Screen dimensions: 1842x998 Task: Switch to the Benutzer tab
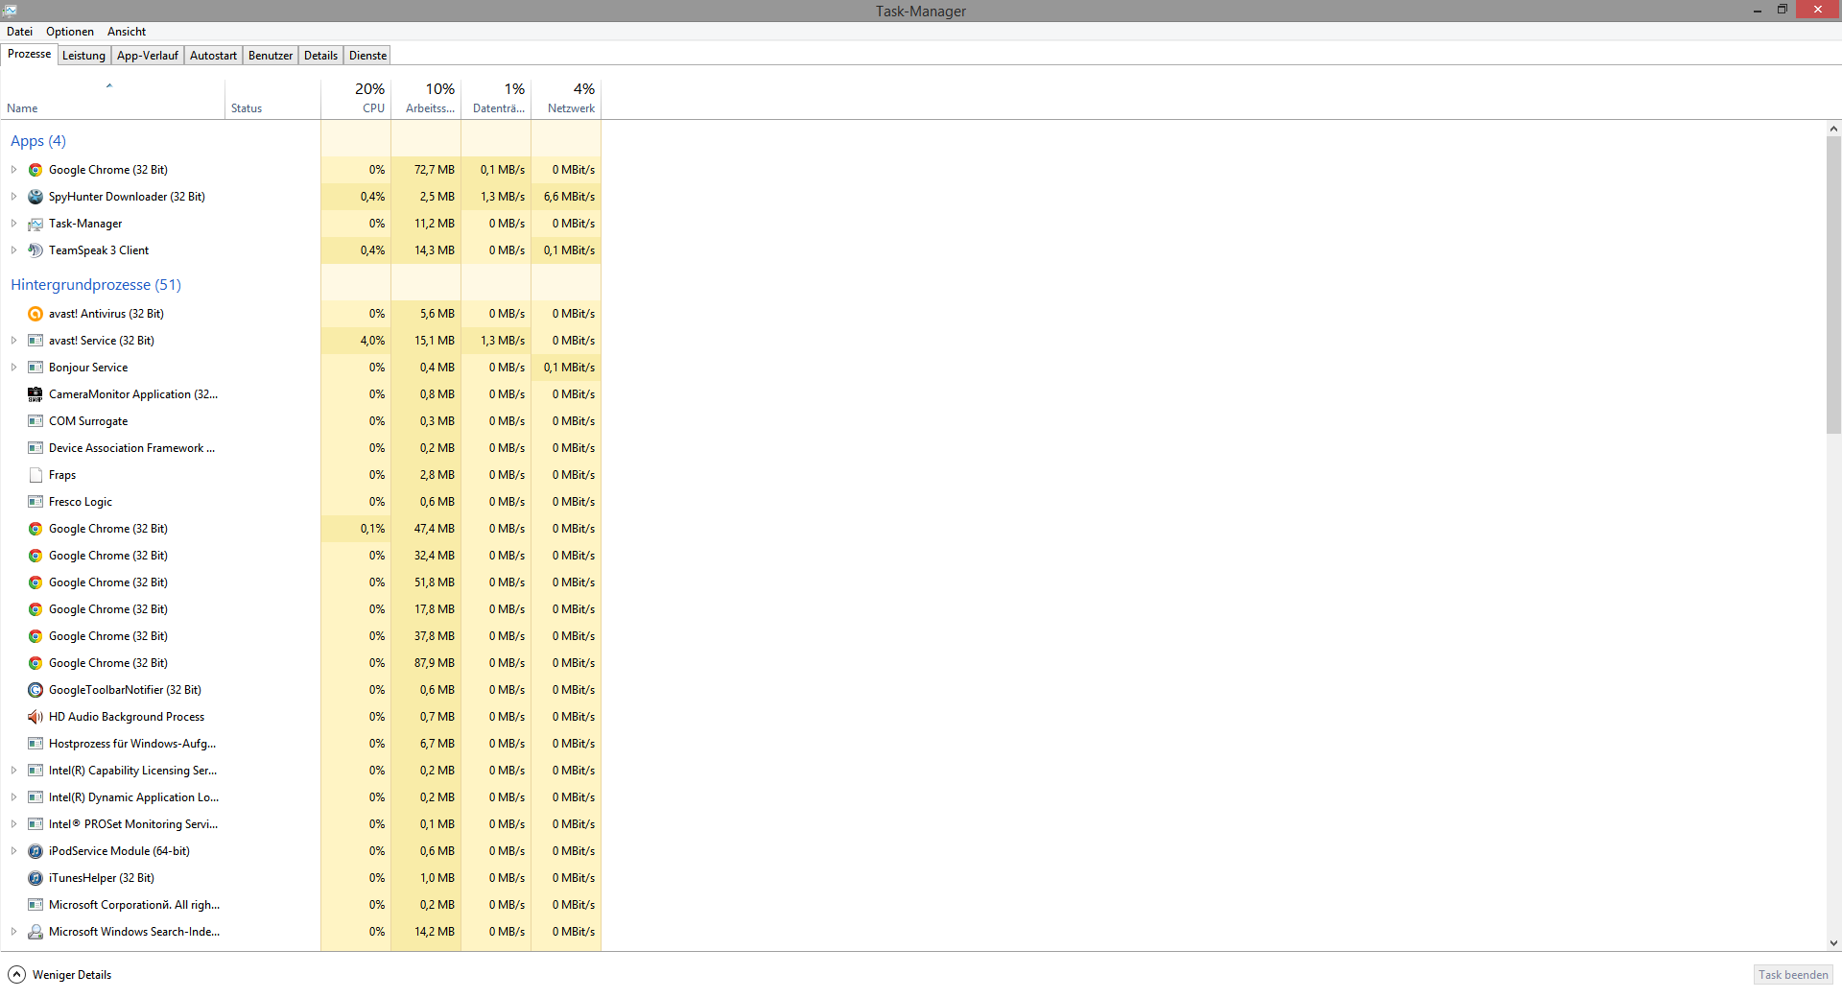coord(271,56)
